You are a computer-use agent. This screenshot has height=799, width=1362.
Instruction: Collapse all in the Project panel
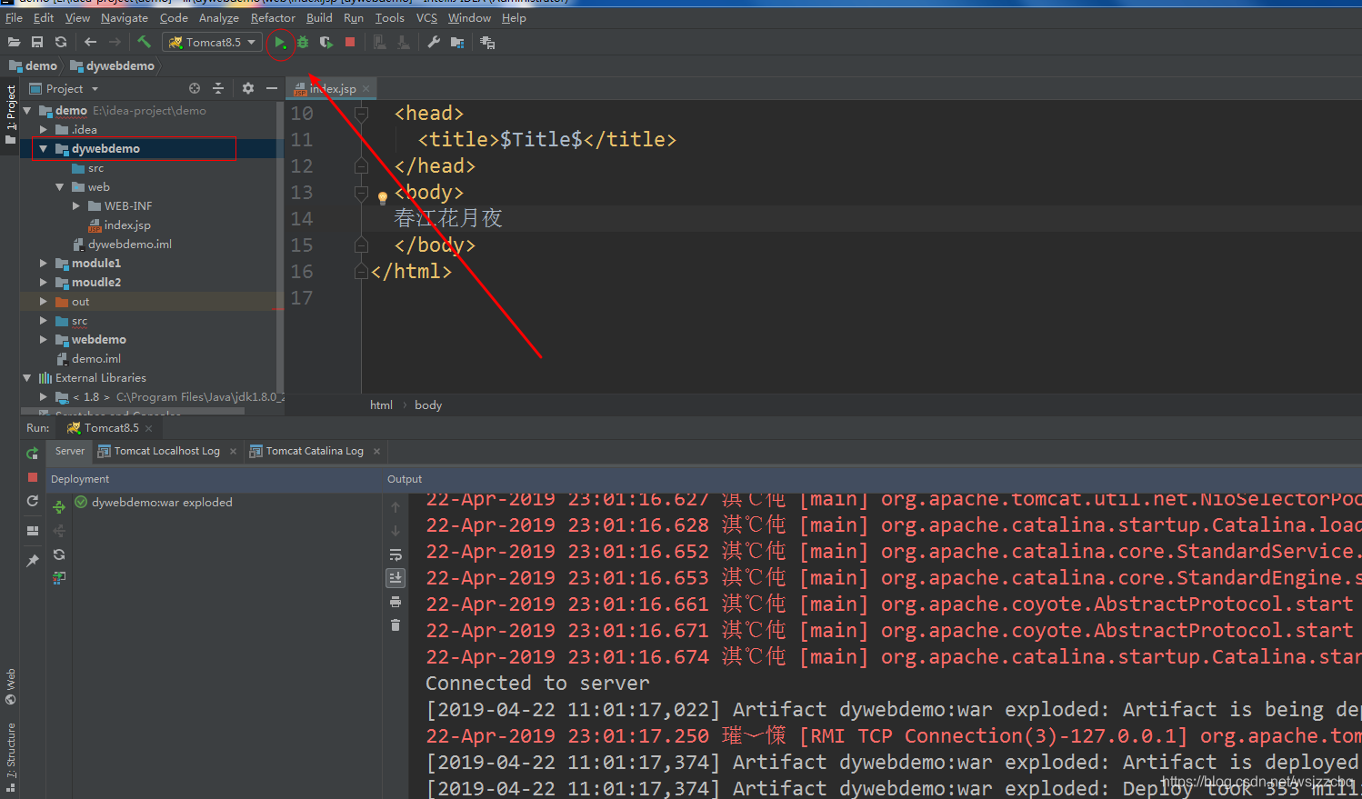click(218, 88)
